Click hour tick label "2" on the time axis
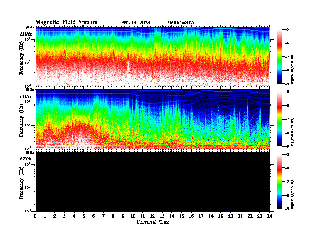Screen dimensions: 321x248 click(x=55, y=216)
